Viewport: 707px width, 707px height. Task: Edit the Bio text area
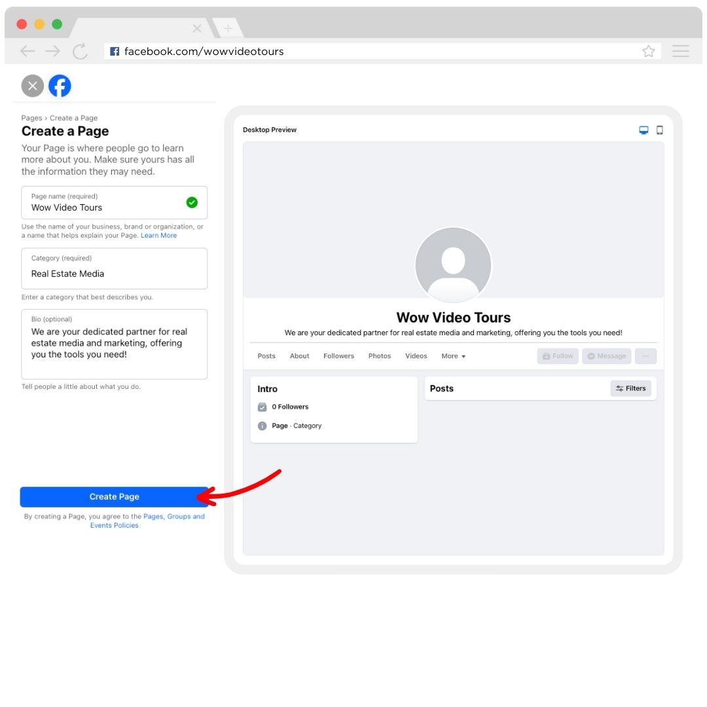tap(114, 344)
